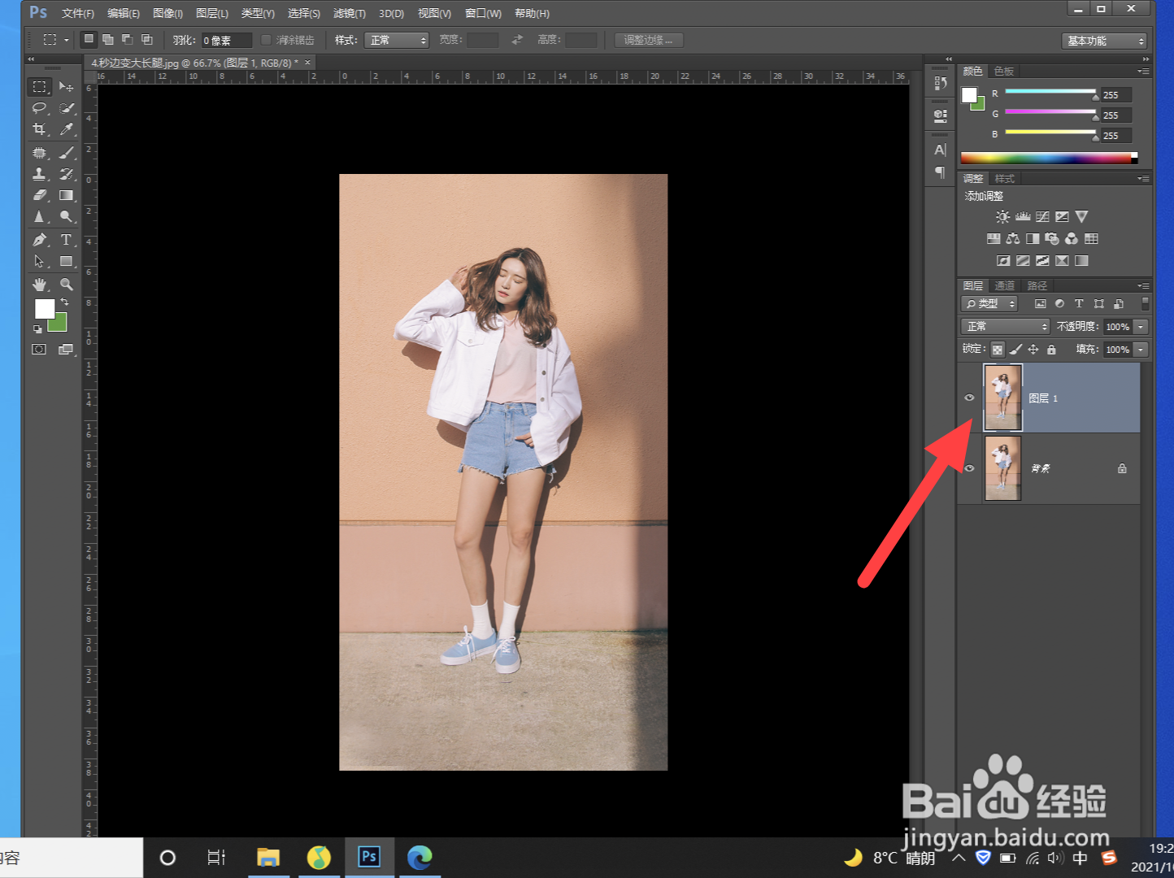The image size is (1174, 878).
Task: Open the 填充 fill dropdown arrow
Action: click(1141, 350)
